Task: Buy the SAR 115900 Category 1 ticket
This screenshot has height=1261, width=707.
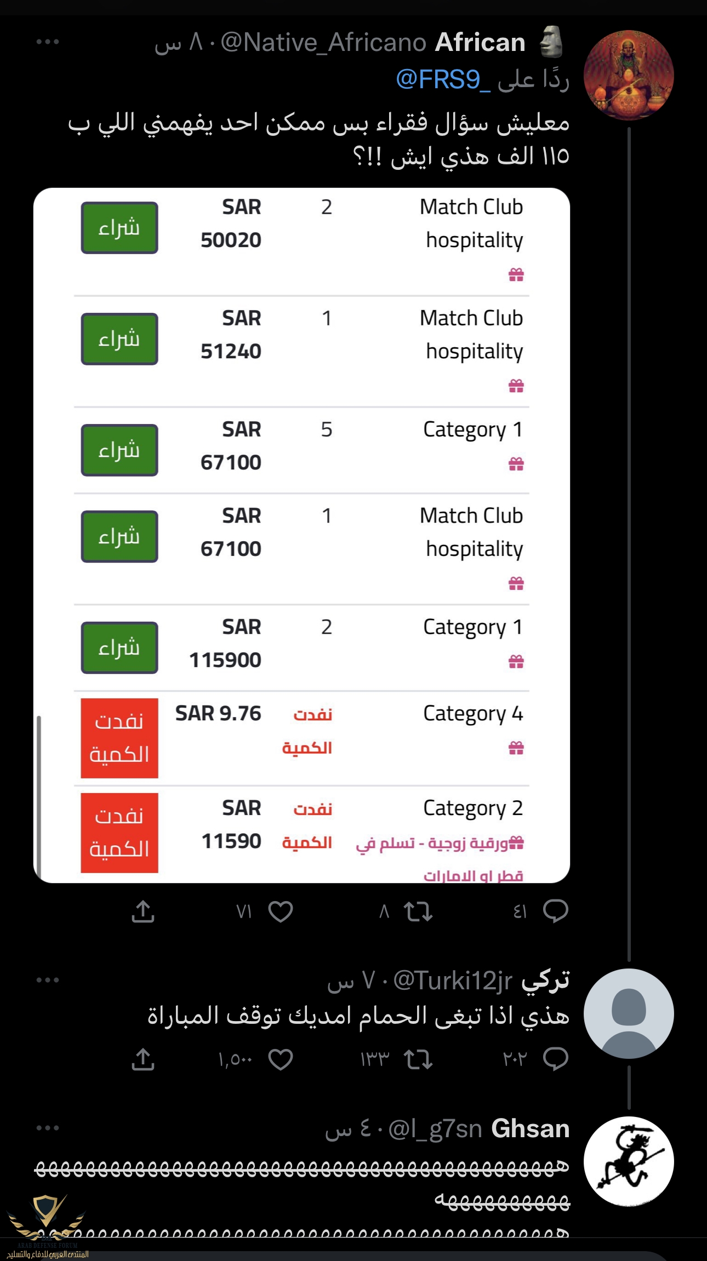Action: pos(119,647)
